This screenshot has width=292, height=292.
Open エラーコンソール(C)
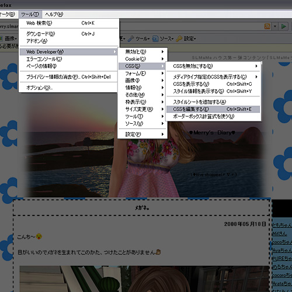[x=68, y=59]
